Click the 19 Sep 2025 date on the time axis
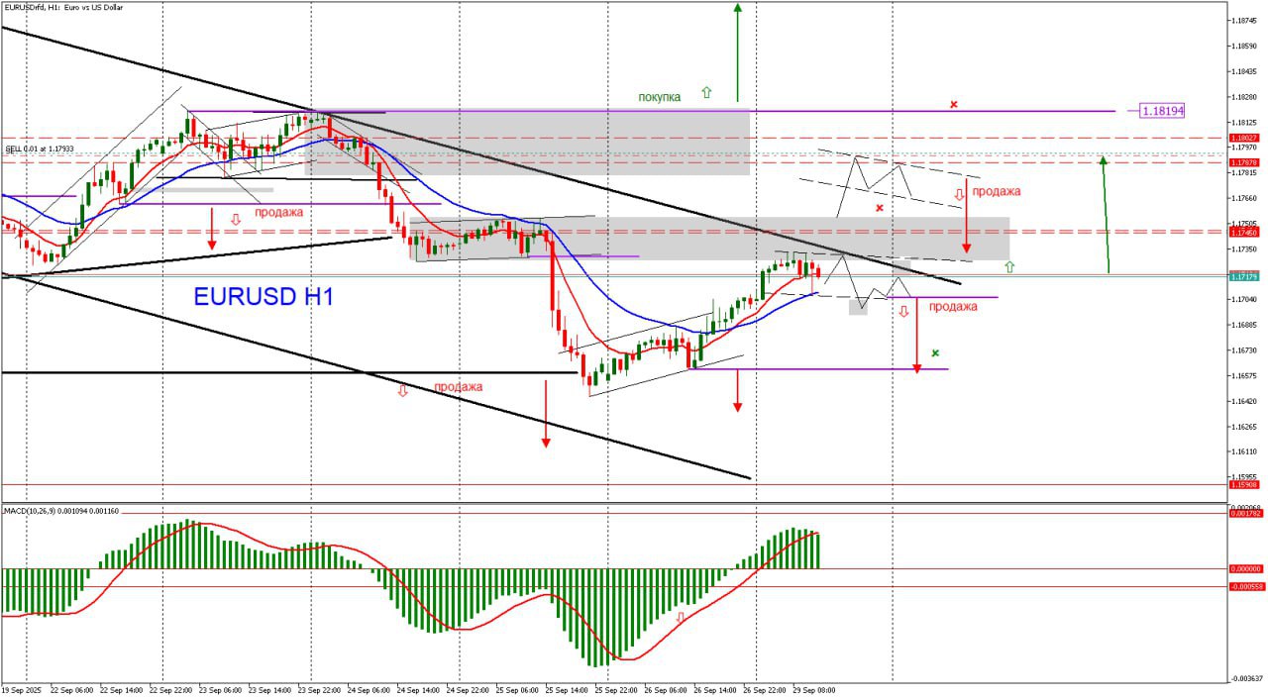This screenshot has height=699, width=1268. point(22,689)
